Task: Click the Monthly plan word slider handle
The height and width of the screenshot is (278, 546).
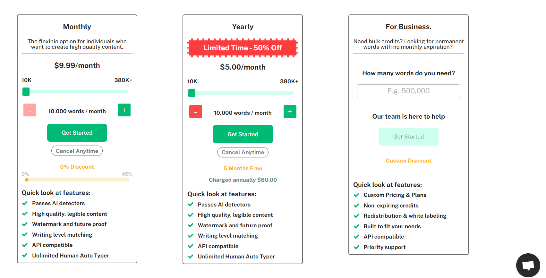Action: tap(26, 92)
